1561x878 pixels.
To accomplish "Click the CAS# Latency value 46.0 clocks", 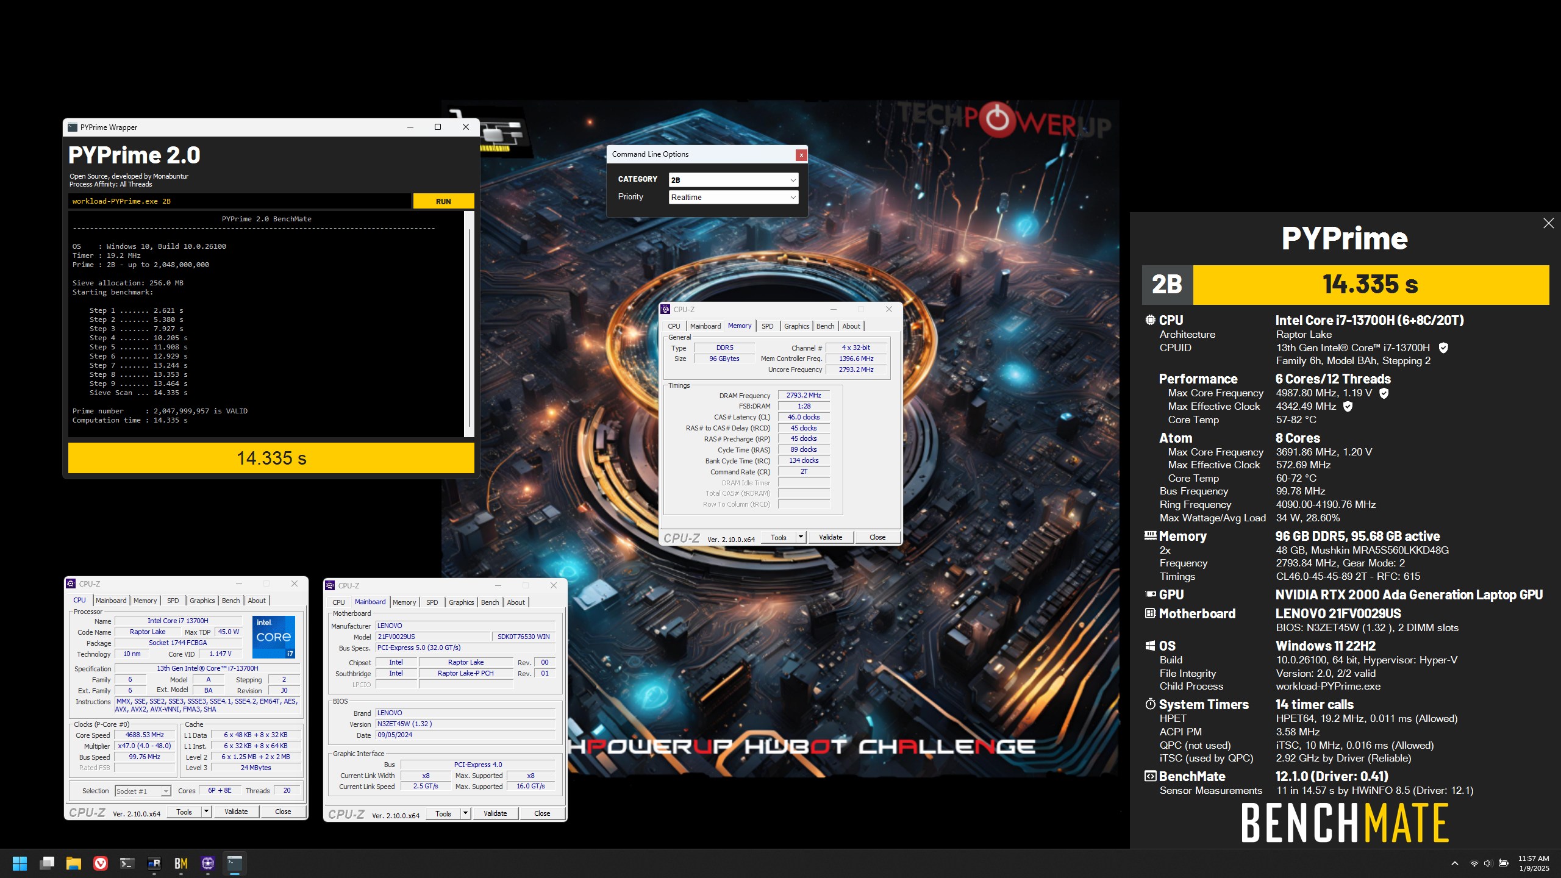I will pos(804,417).
